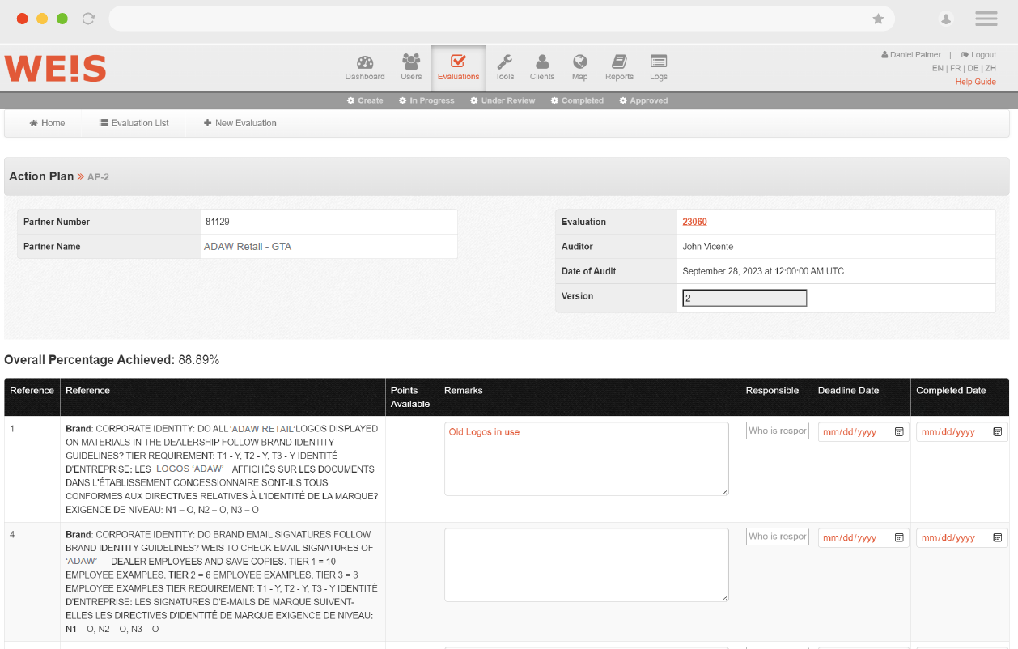The image size is (1018, 649).
Task: Open the Map globe icon
Action: [579, 63]
